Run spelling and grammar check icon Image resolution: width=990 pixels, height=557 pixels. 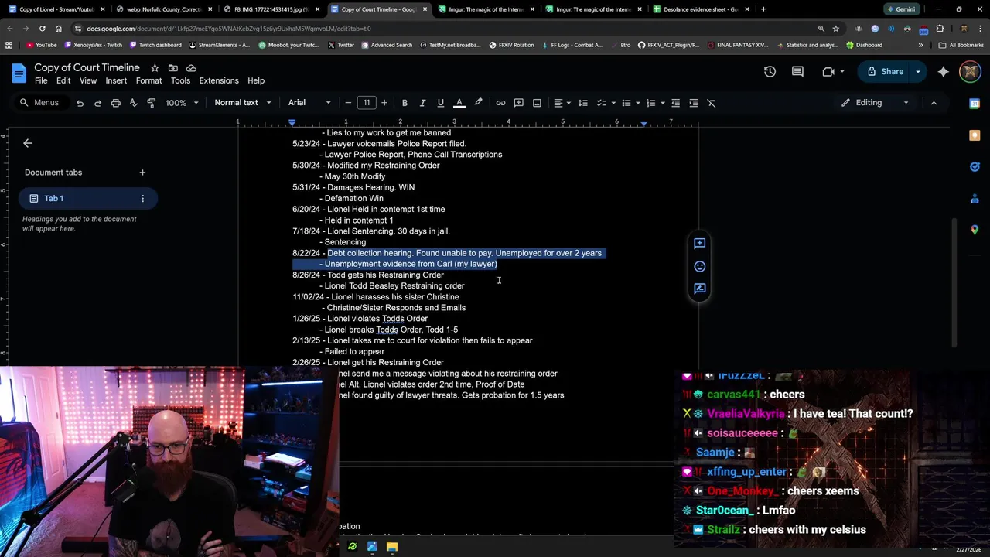coord(133,103)
